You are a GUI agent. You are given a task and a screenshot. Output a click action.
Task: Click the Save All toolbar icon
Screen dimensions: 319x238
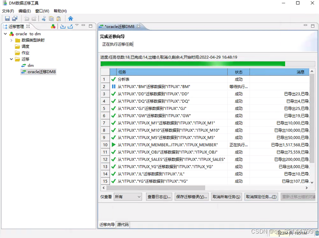click(15, 18)
